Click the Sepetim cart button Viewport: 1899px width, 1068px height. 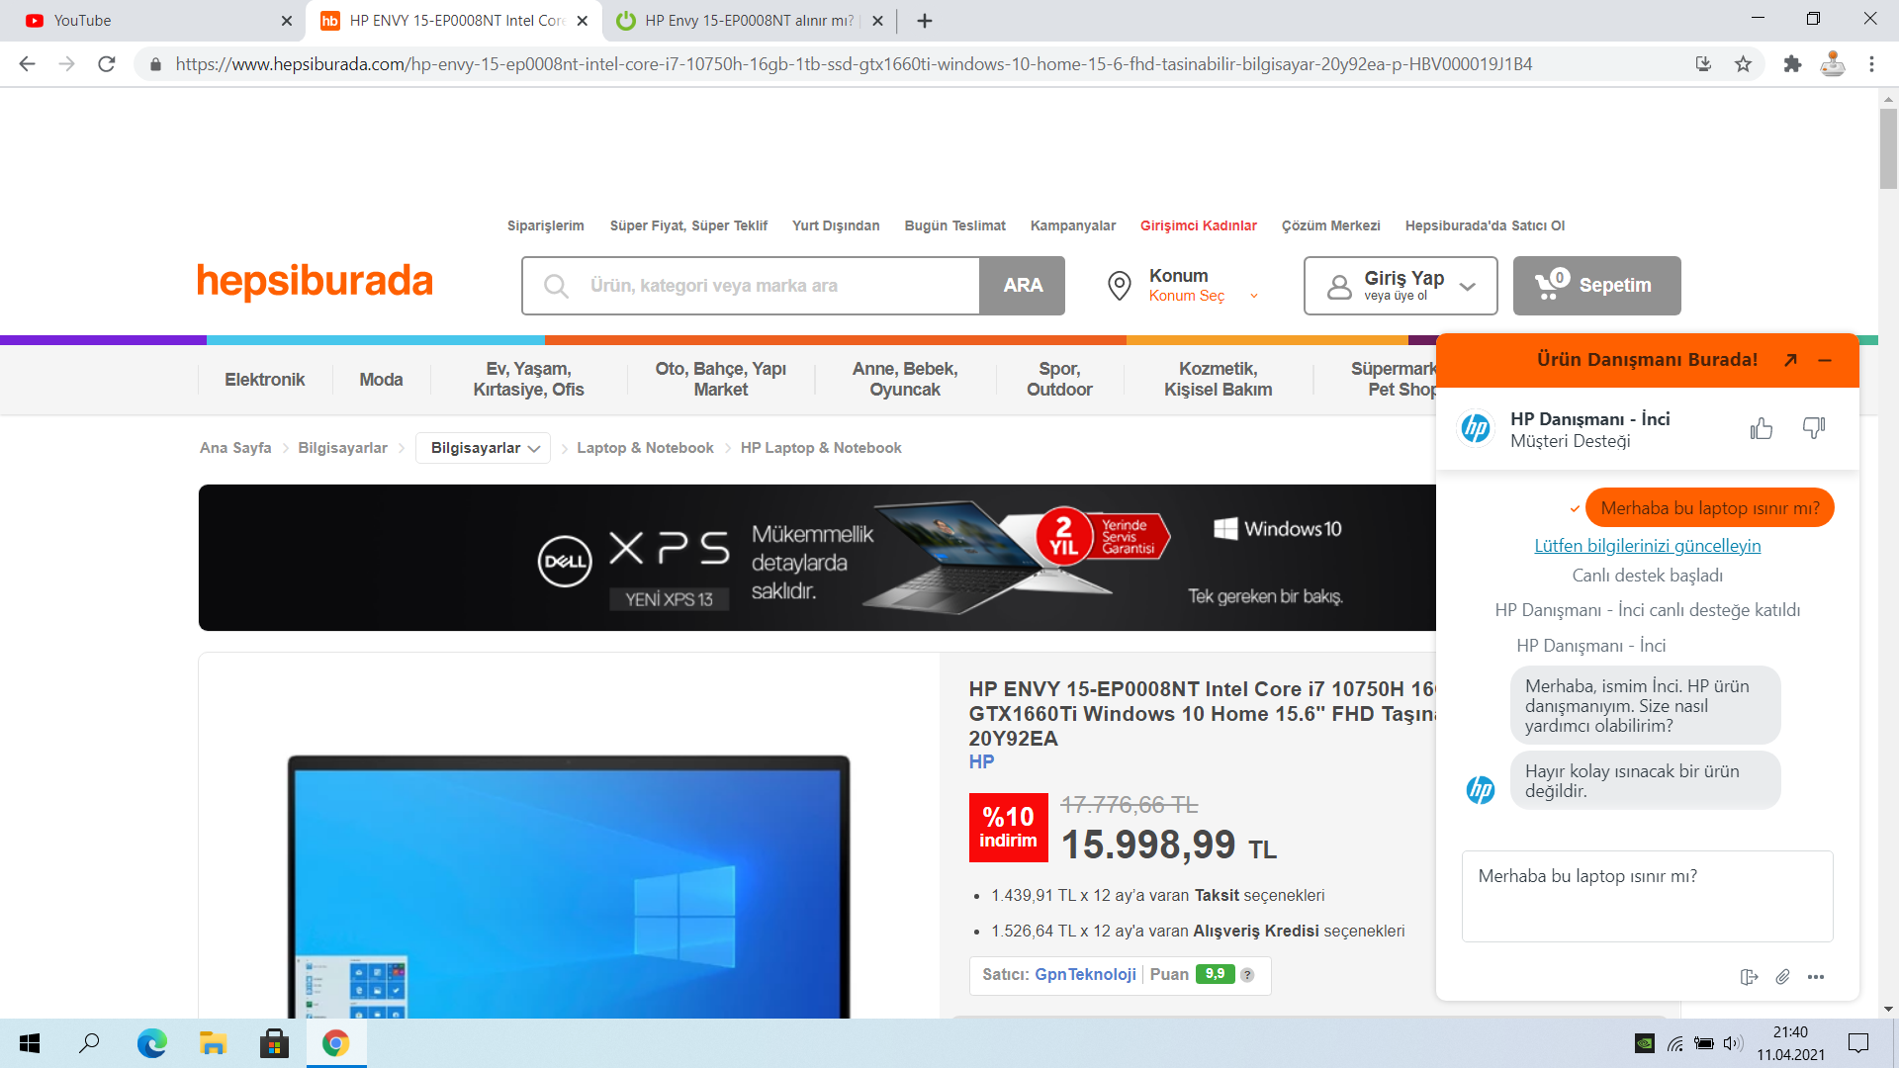pyautogui.click(x=1596, y=286)
